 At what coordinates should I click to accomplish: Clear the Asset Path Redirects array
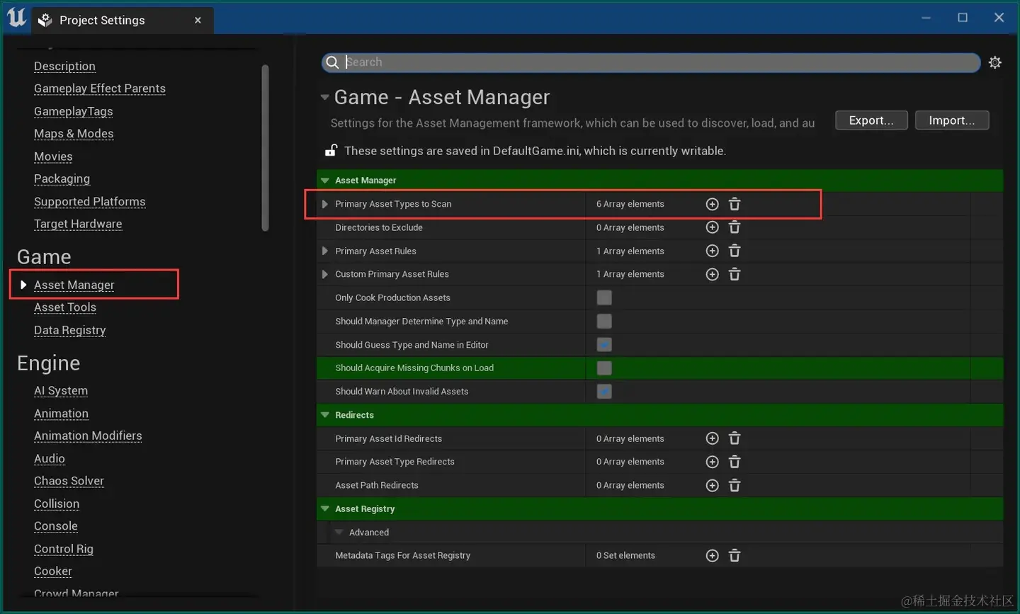coord(735,485)
